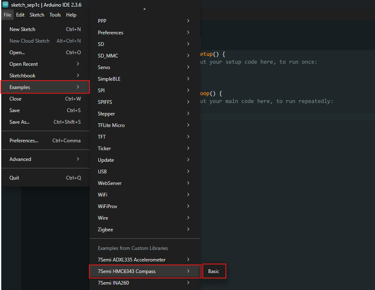Image resolution: width=375 pixels, height=290 pixels.
Task: Open the Zigbee examples submenu
Action: [x=145, y=230]
